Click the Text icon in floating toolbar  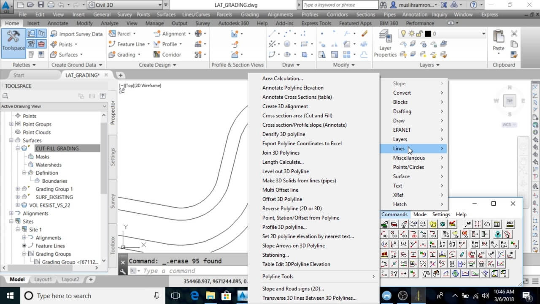(x=433, y=244)
